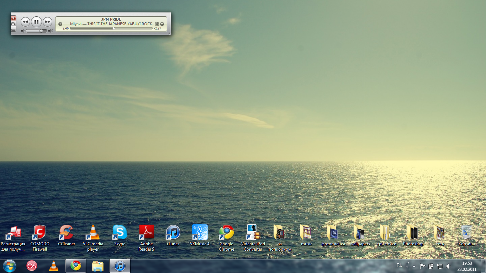486x273 pixels.
Task: Click the Last.fm scrobbler taskbar icon
Action: pyautogui.click(x=32, y=266)
